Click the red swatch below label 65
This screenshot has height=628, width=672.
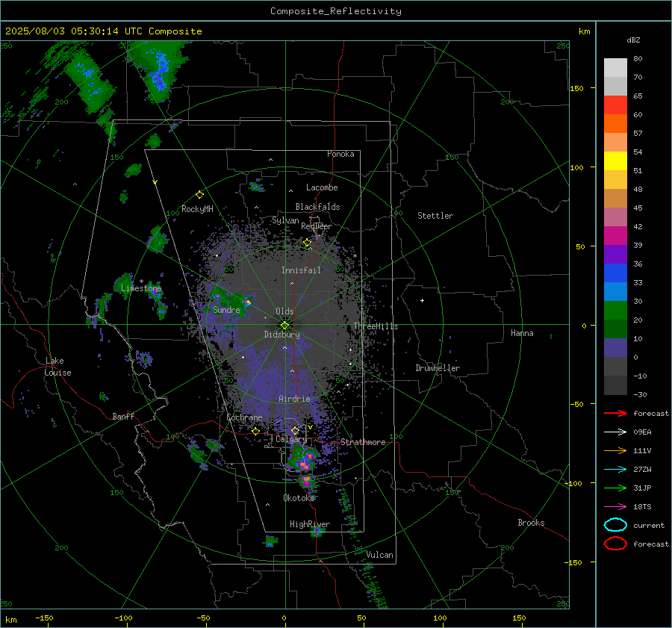tap(615, 105)
